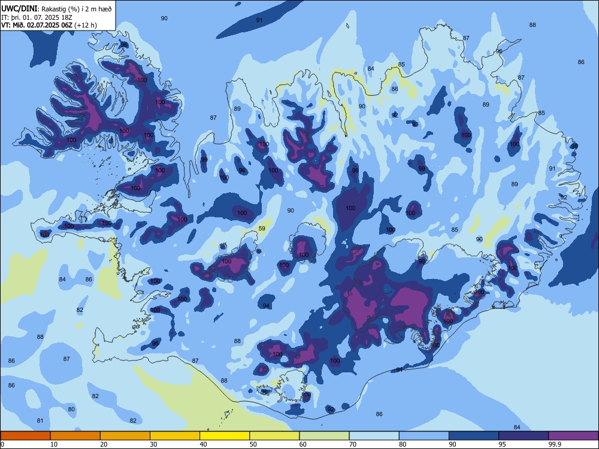Select the "30" legend tick label
The width and height of the screenshot is (599, 449).
pos(153,444)
